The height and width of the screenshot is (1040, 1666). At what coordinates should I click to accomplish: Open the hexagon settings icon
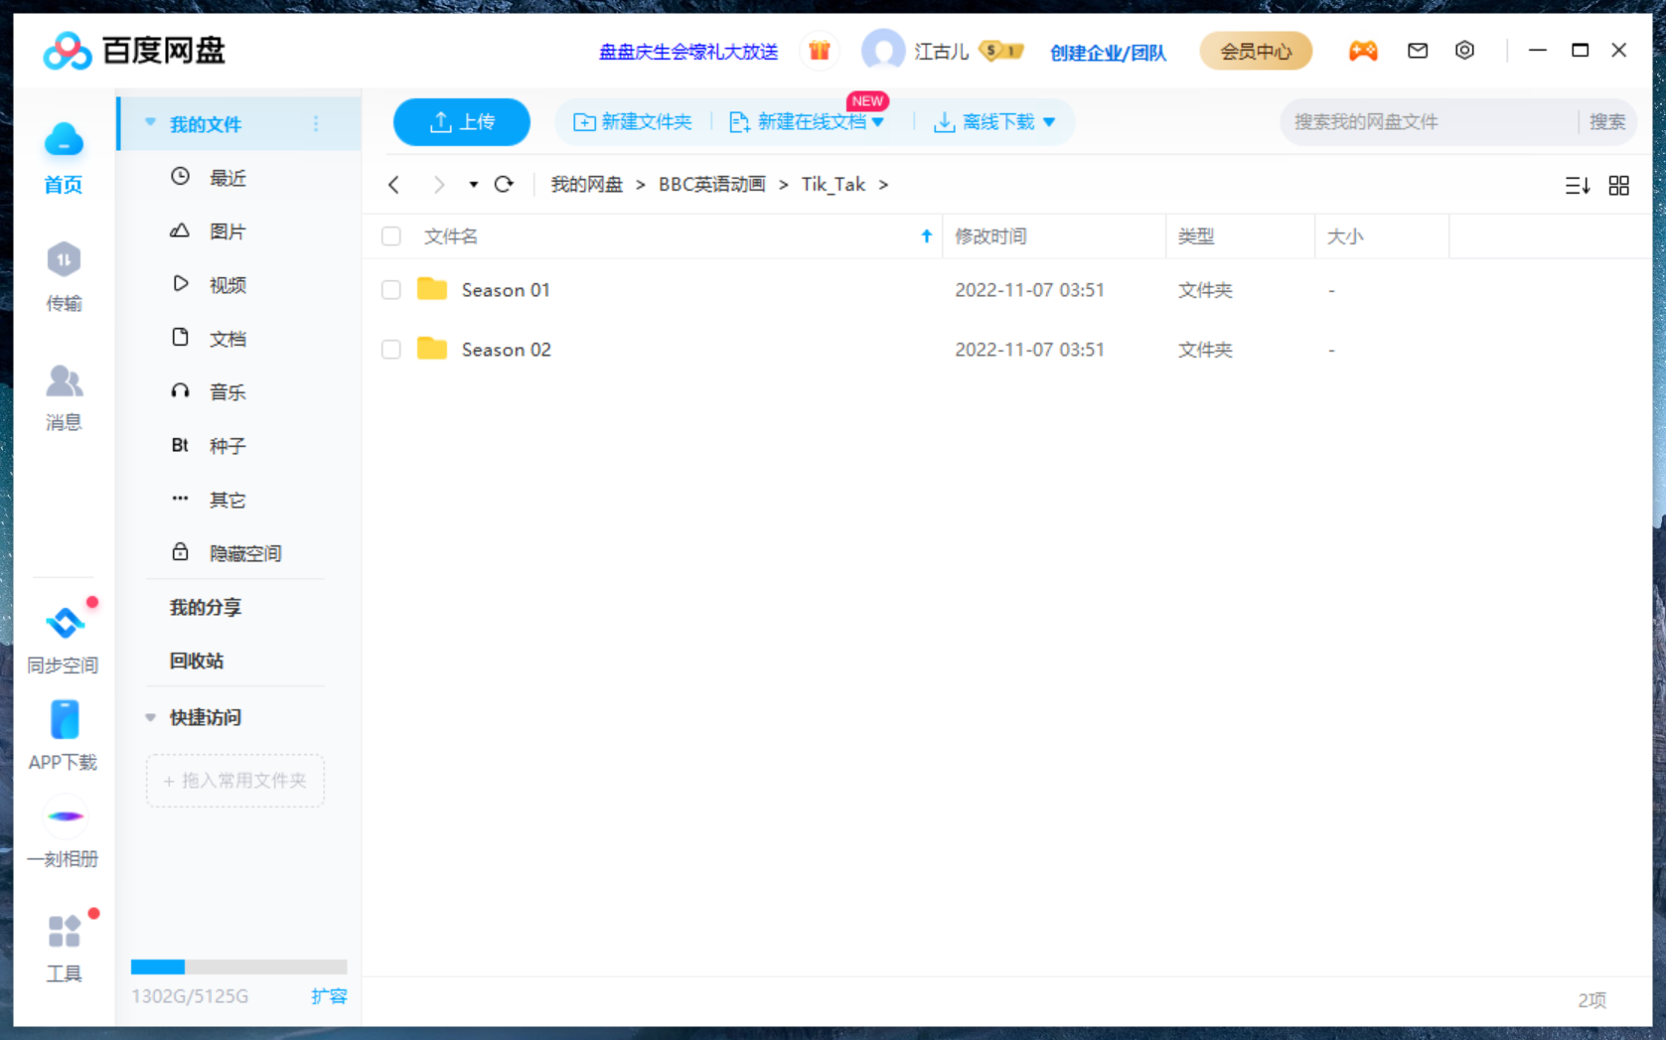[1464, 51]
